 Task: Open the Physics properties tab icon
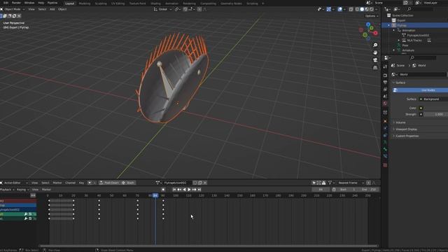coord(385,128)
